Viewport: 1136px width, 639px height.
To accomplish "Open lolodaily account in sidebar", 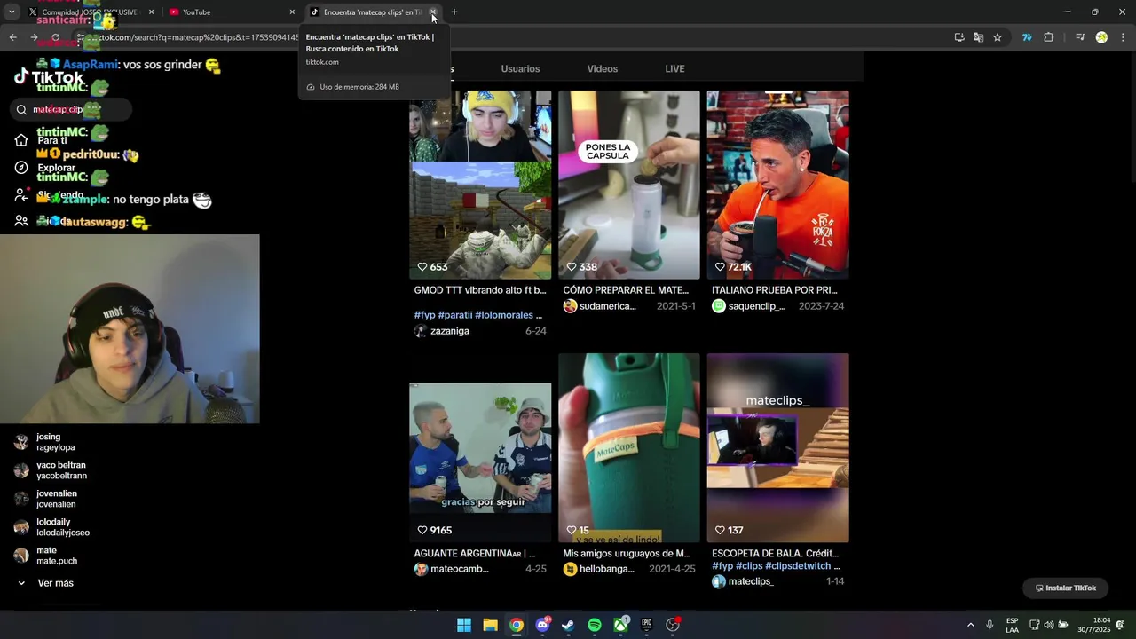I will pos(53,527).
